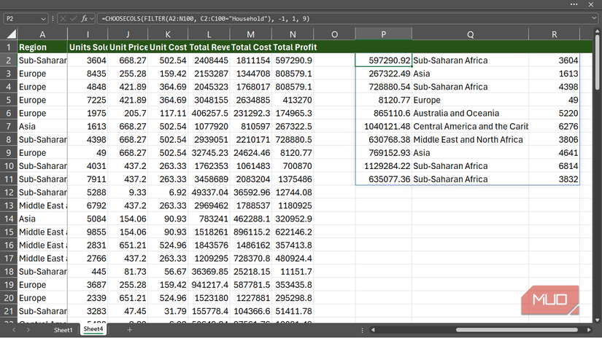Click vertical scrollbar down arrow

pos(598,320)
